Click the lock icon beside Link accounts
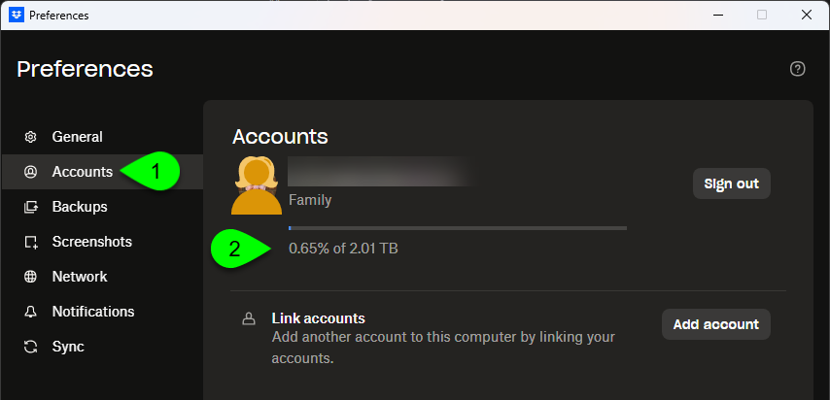Image resolution: width=830 pixels, height=400 pixels. (x=249, y=318)
